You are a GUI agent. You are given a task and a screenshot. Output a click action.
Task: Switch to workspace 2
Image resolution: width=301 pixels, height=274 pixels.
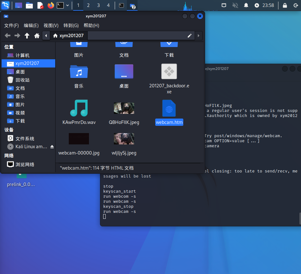click(88, 5)
